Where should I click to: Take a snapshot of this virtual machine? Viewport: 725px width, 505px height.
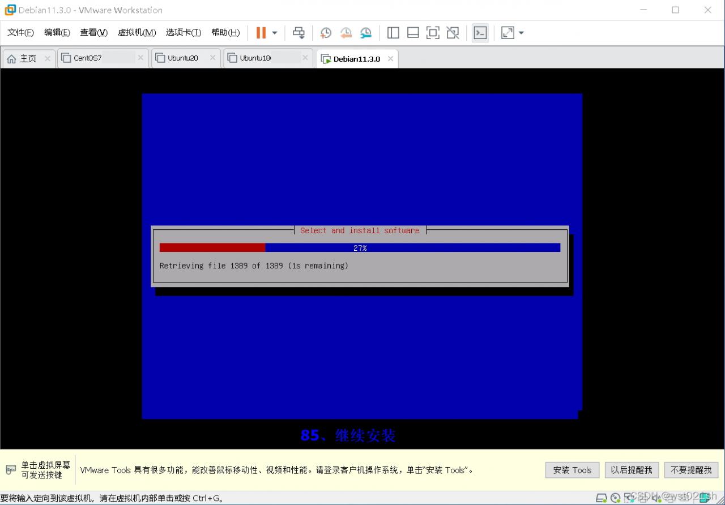(326, 33)
